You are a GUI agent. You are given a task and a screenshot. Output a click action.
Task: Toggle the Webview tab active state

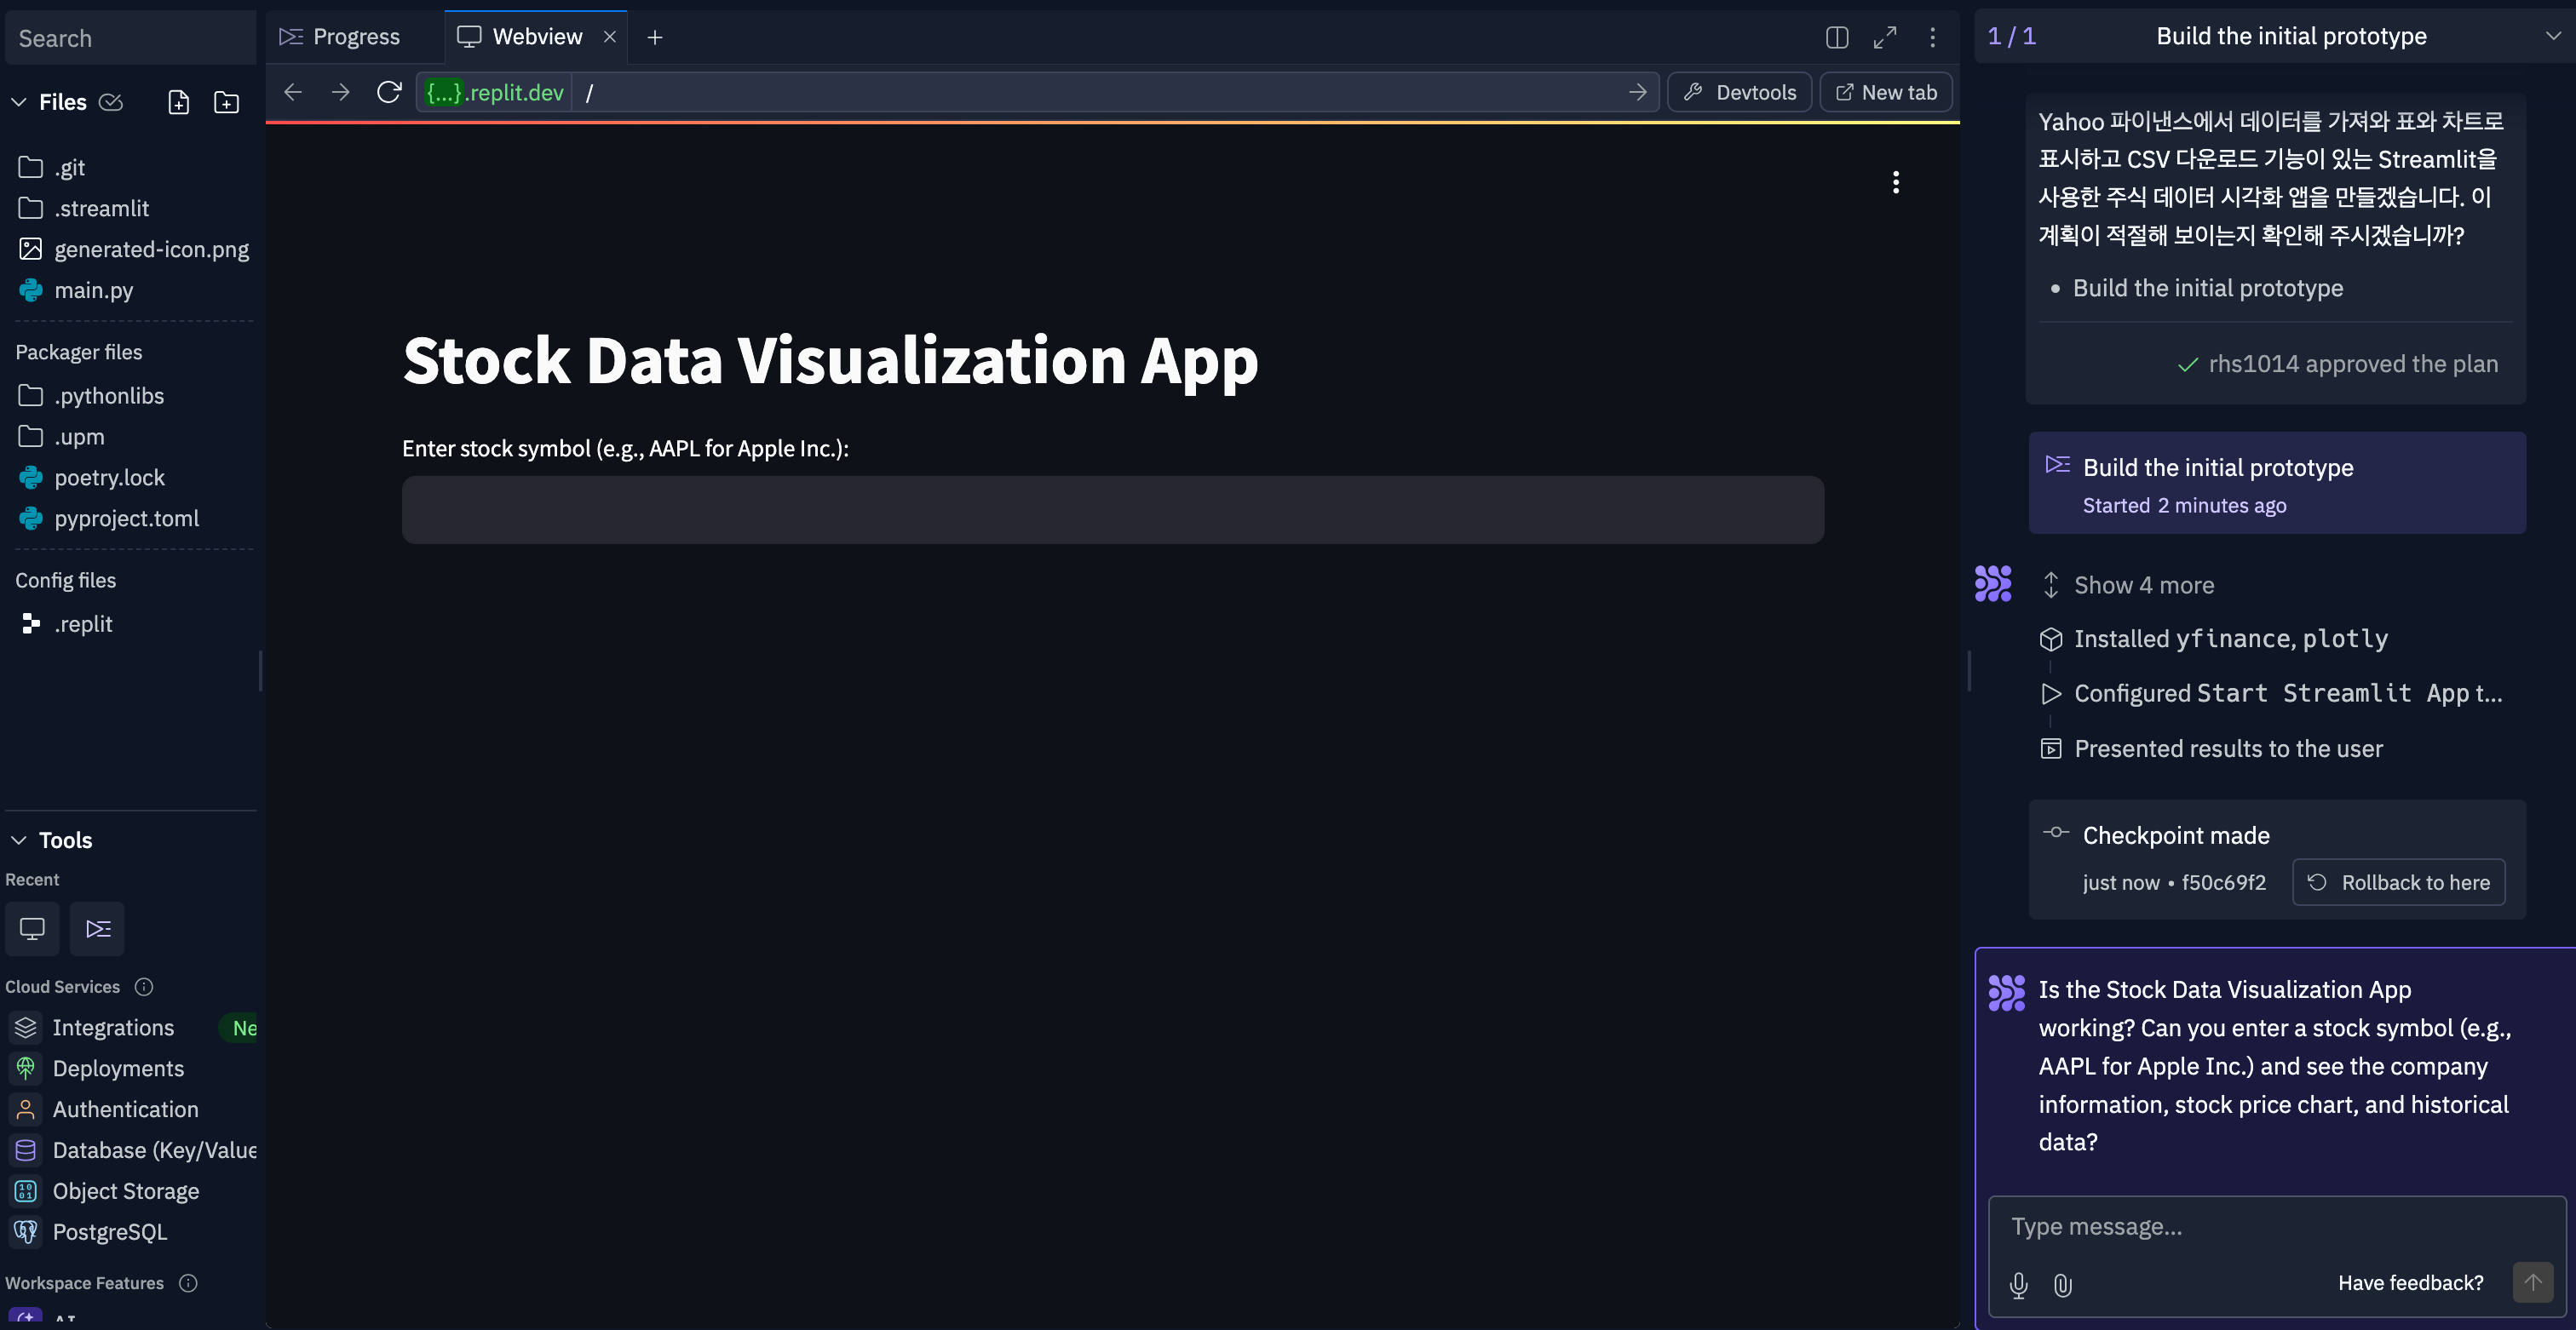[x=535, y=37]
